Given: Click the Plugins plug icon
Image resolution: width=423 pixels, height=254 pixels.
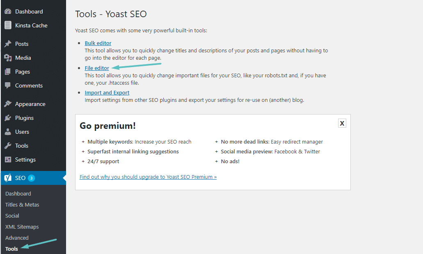Looking at the screenshot, I should click(x=9, y=117).
